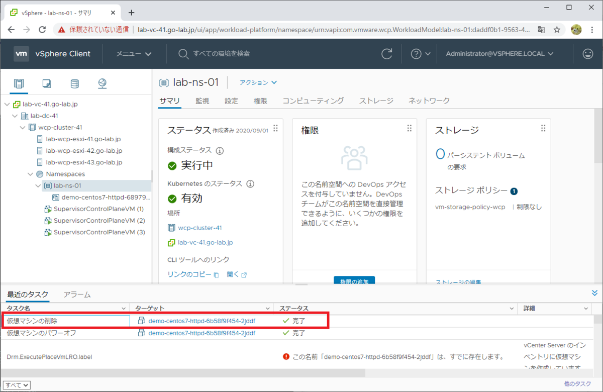
Task: Click the search magnifier icon
Action: point(184,54)
